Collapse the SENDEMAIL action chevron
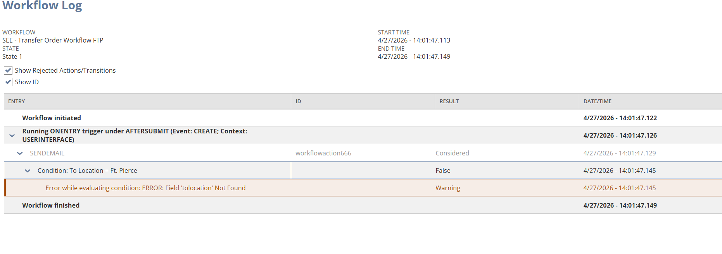The width and height of the screenshot is (722, 254). [20, 153]
